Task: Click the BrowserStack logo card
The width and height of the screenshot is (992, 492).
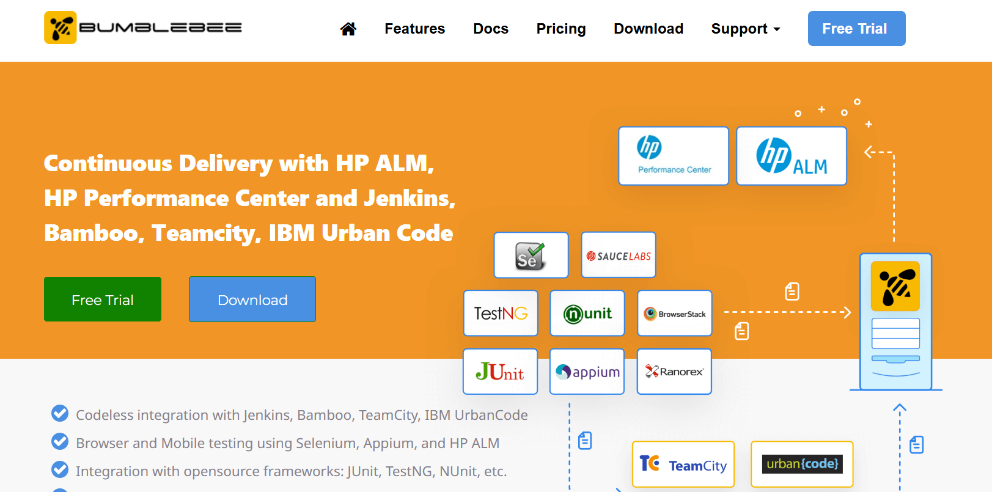Action: click(x=675, y=313)
